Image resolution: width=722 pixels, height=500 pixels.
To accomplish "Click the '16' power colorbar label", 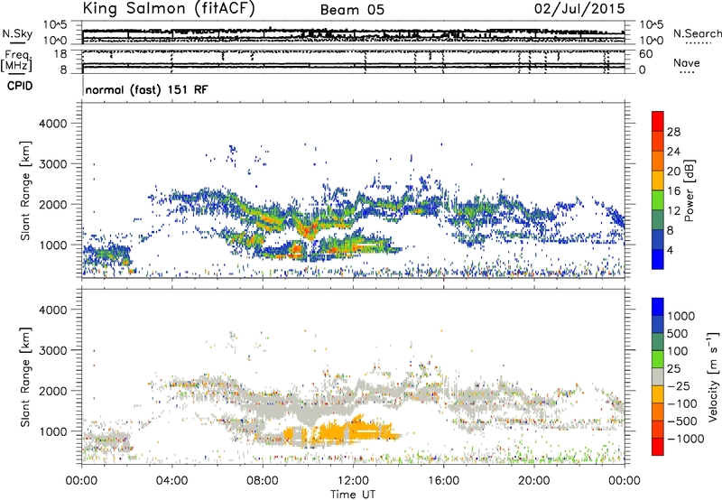I will point(673,191).
